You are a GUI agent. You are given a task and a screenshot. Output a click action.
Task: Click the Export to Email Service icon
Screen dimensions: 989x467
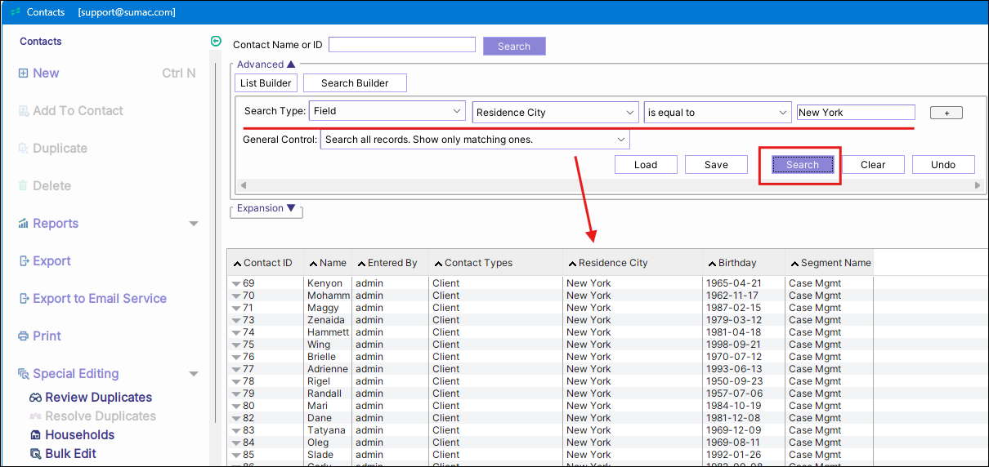[x=24, y=299]
